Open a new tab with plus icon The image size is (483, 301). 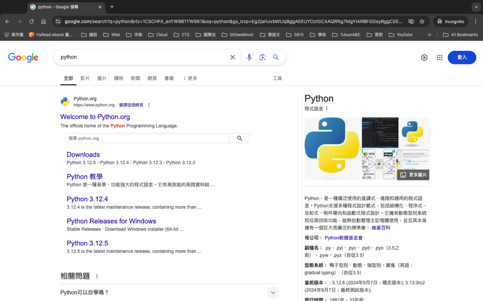coord(112,7)
